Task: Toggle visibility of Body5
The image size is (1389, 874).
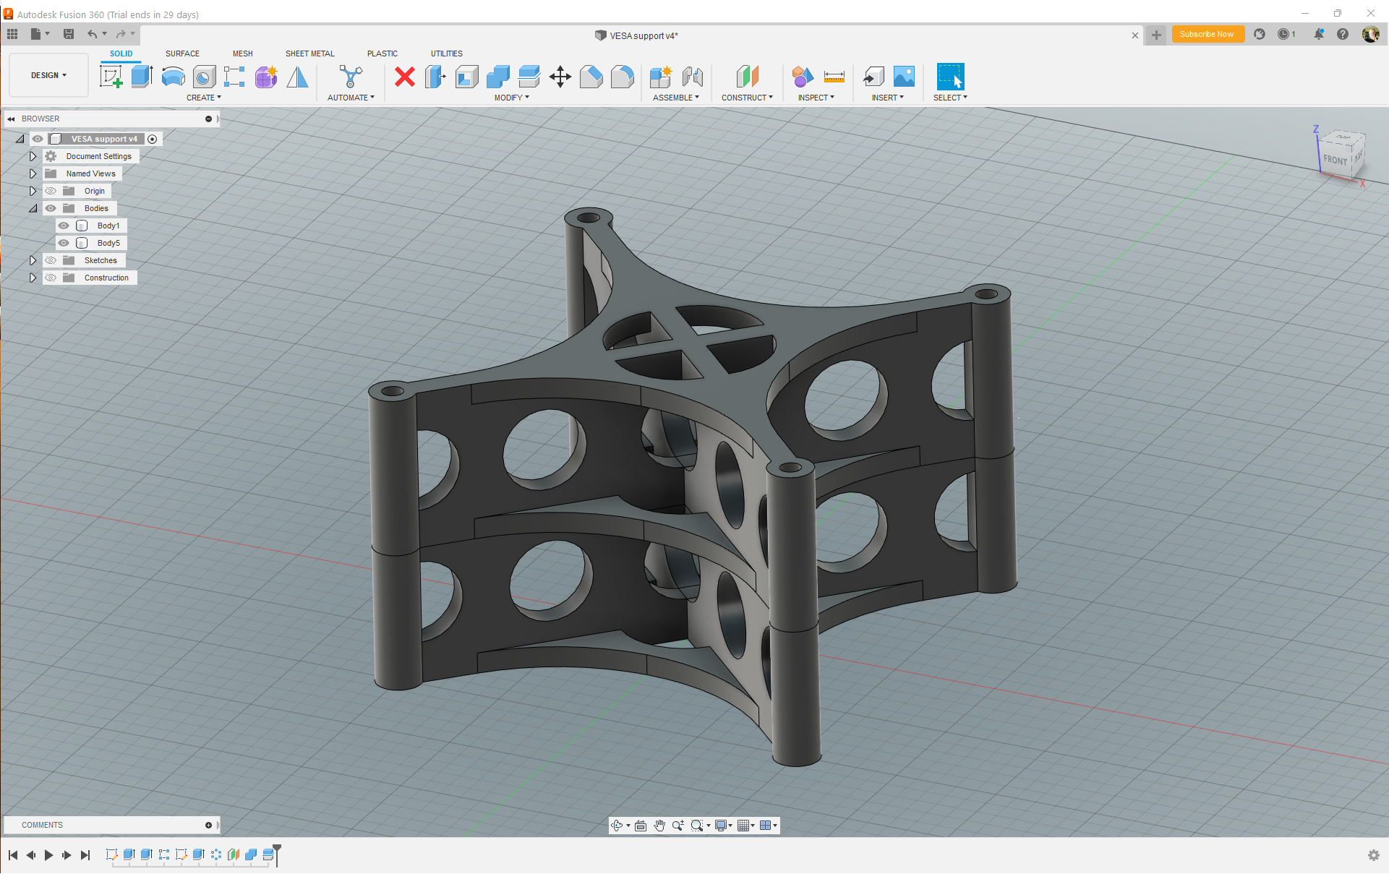Action: pyautogui.click(x=64, y=243)
